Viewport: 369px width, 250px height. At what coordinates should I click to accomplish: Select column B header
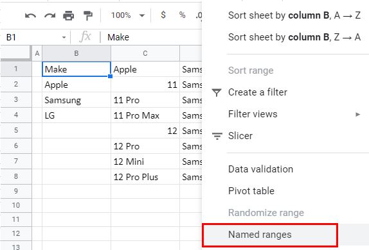76,53
